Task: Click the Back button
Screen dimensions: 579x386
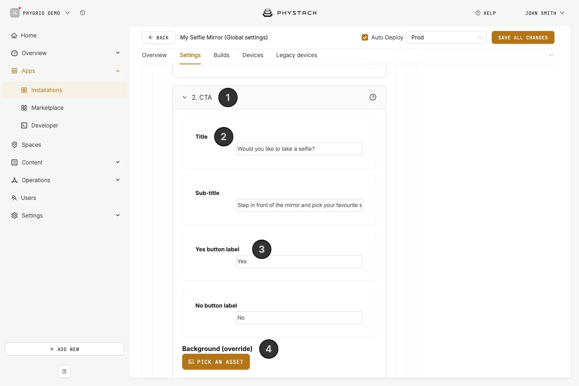Action: (x=158, y=37)
